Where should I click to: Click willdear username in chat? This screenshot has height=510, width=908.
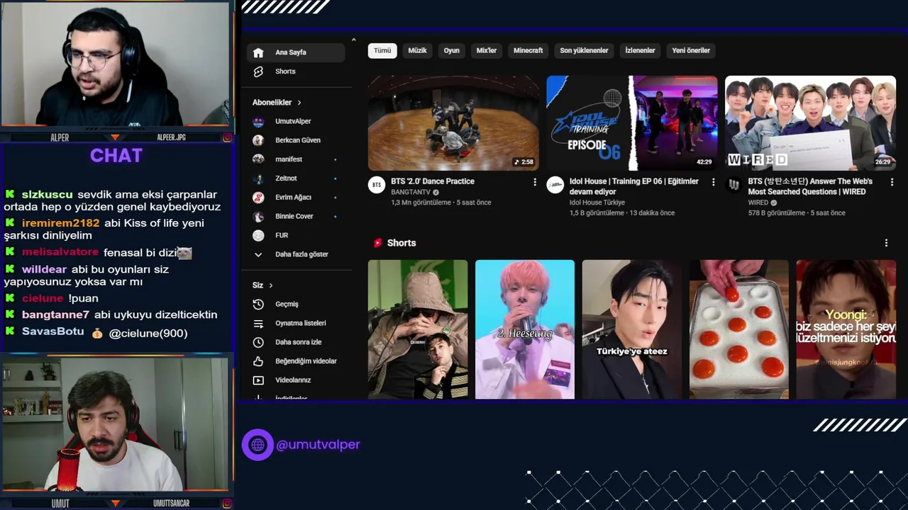(44, 270)
